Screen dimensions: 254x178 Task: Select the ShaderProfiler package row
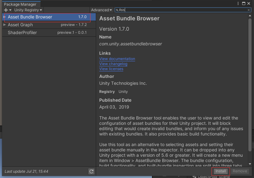tap(49, 33)
